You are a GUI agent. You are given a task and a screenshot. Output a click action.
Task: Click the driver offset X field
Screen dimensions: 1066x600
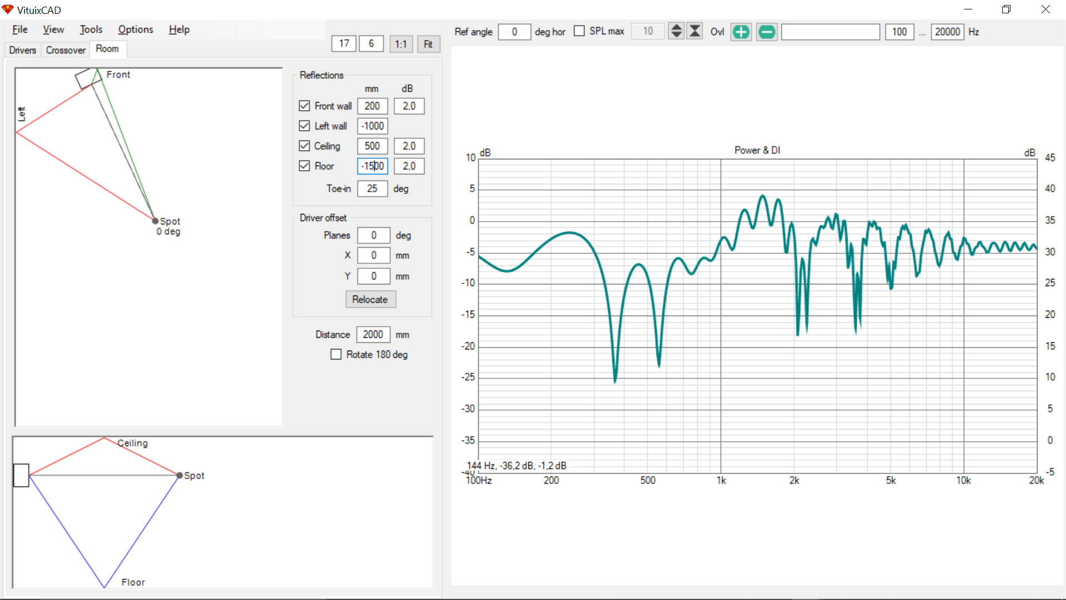[373, 256]
